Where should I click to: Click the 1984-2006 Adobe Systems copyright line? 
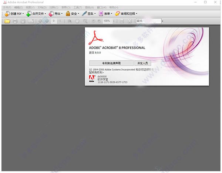(x=121, y=69)
